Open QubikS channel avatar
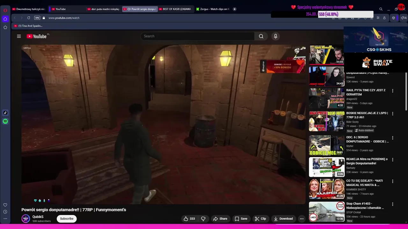Viewport: 408px width, 229px height. click(25, 219)
